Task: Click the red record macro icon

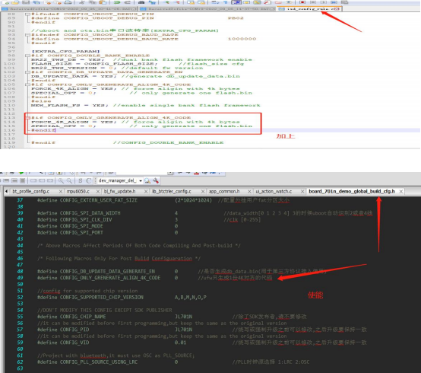Action: (x=302, y=2)
